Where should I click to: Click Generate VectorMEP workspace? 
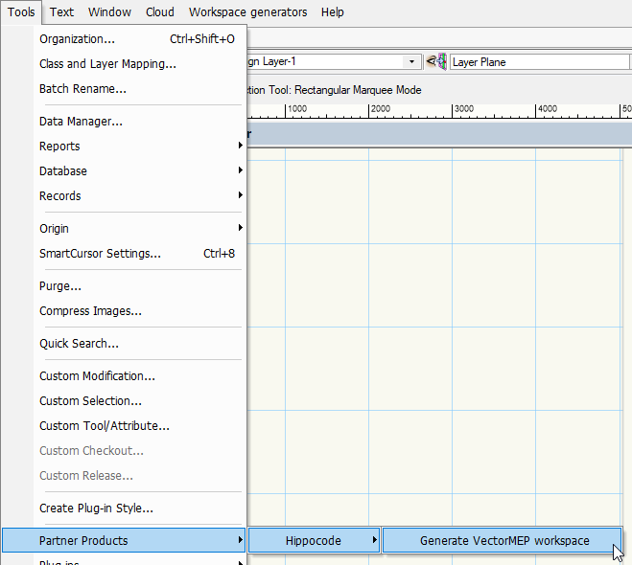502,540
